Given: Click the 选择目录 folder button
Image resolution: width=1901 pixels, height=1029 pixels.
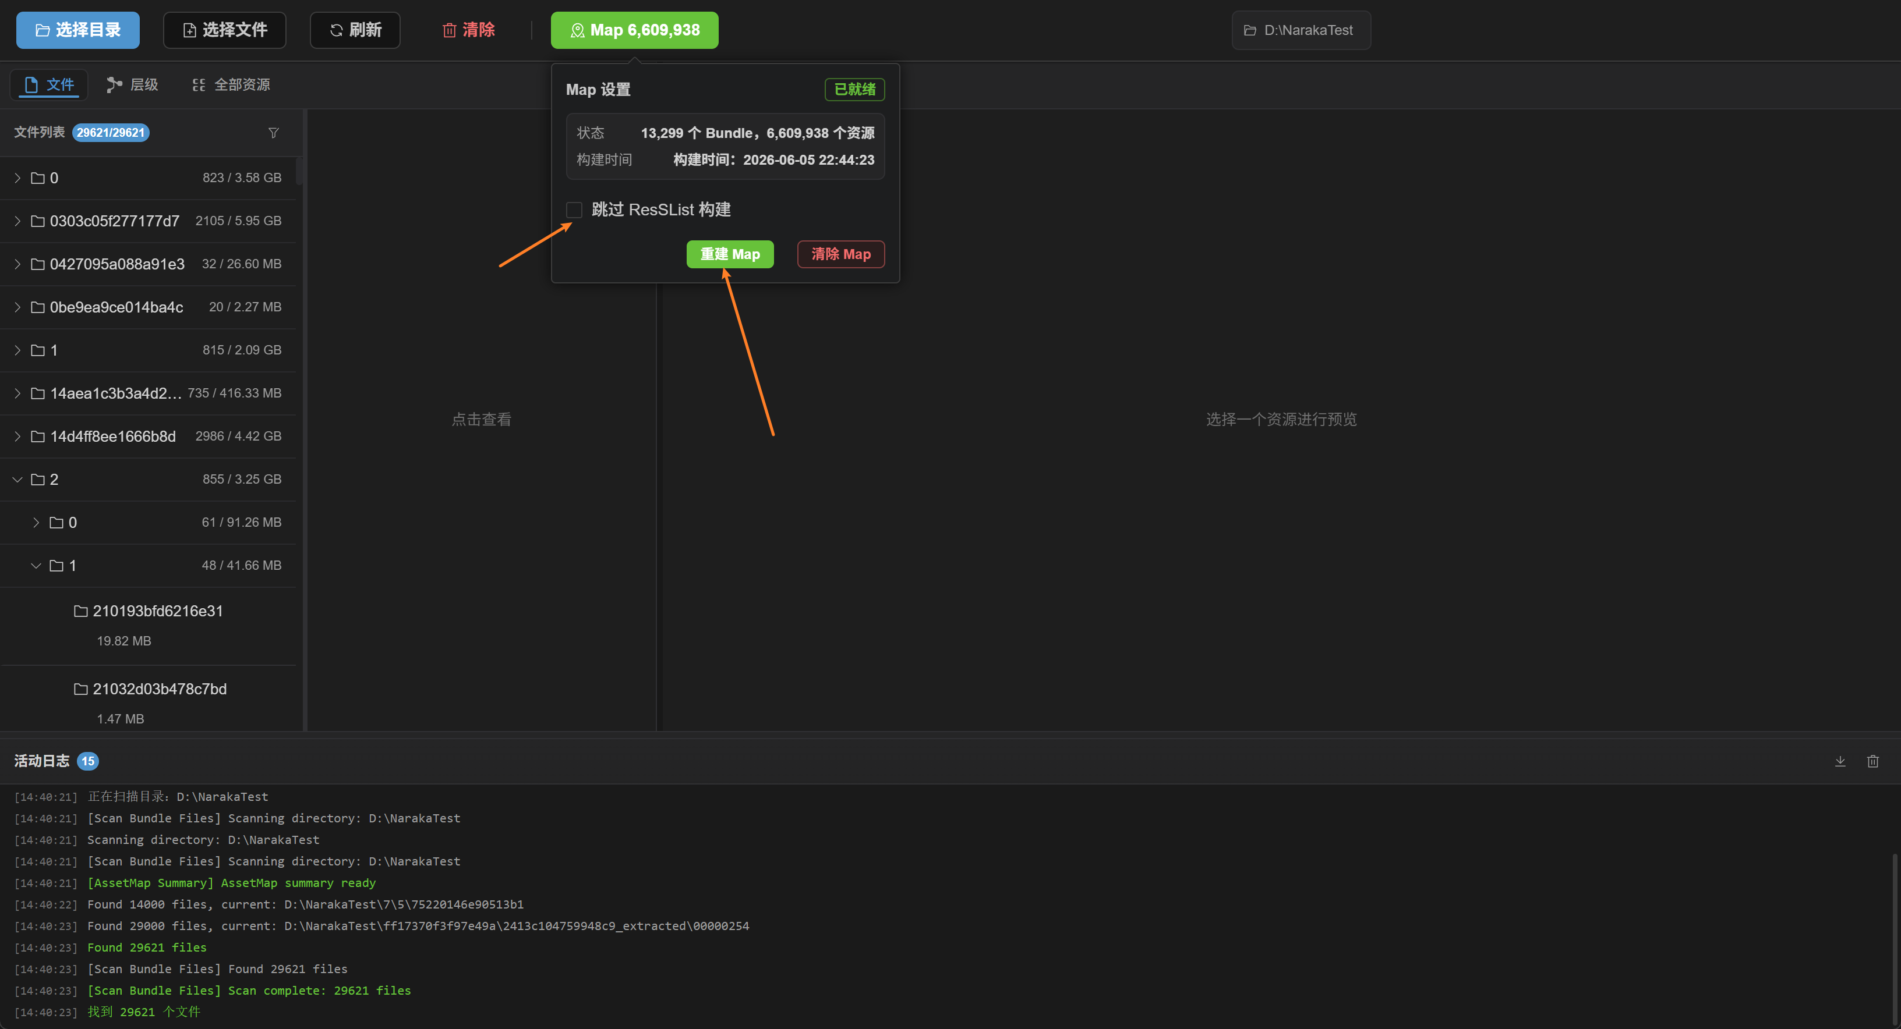Looking at the screenshot, I should (x=77, y=30).
